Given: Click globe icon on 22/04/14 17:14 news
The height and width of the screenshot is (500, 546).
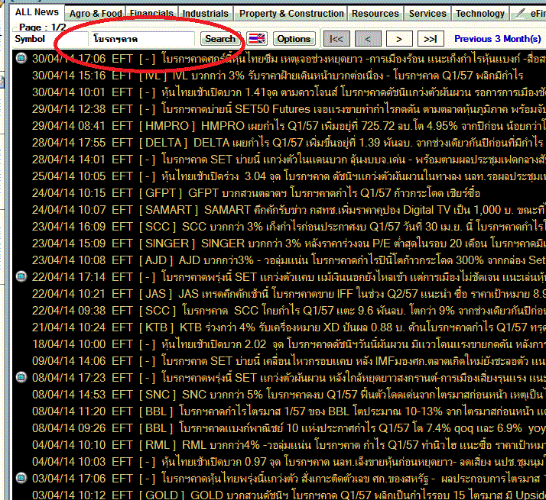Looking at the screenshot, I should (x=21, y=276).
